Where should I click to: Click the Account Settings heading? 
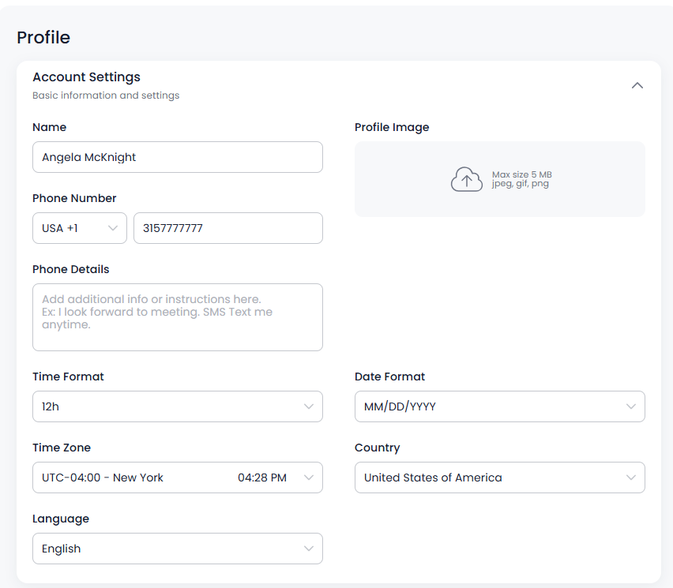pyautogui.click(x=87, y=77)
